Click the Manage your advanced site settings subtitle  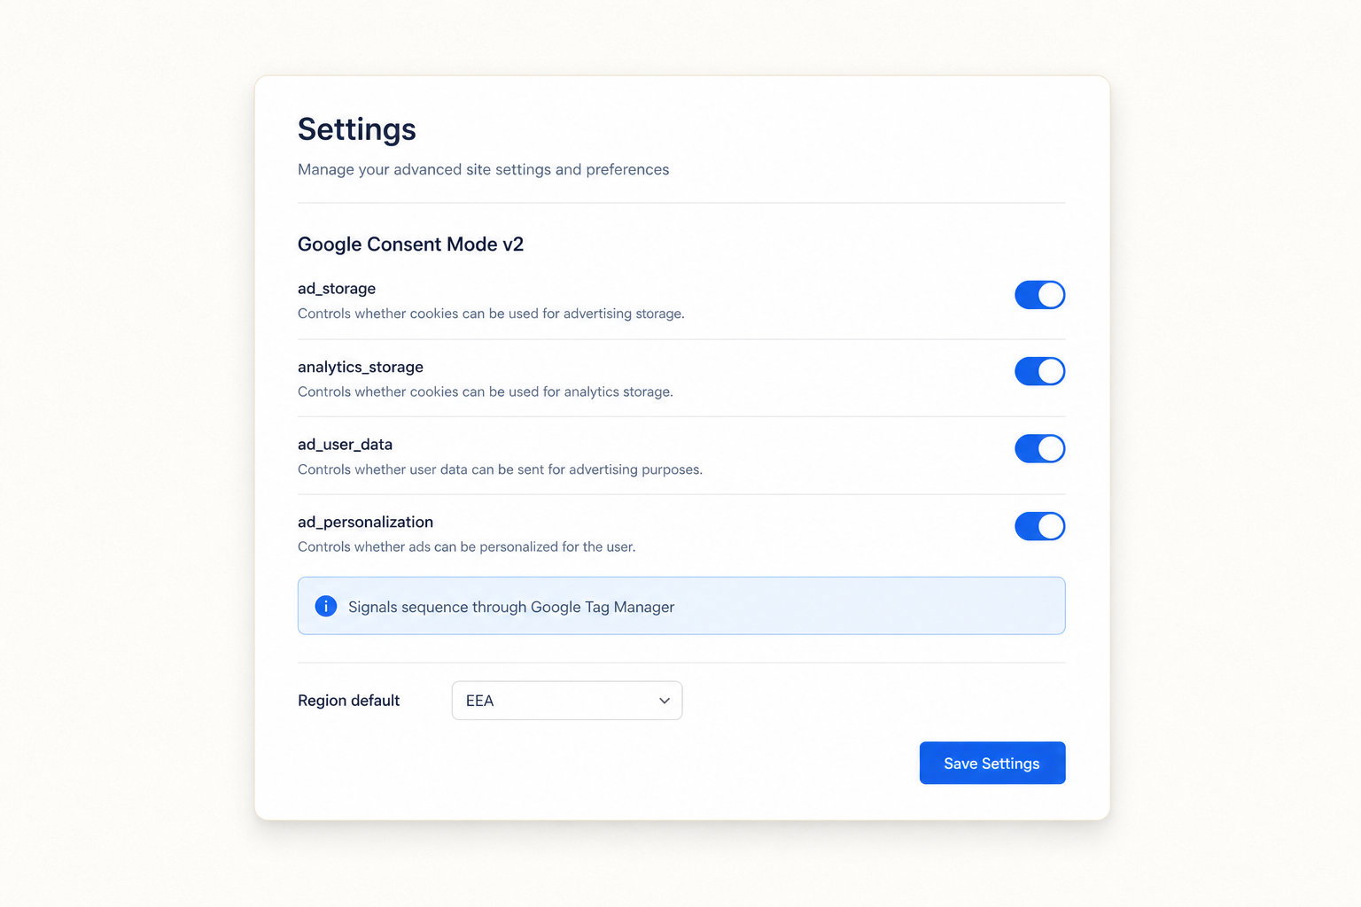484,169
